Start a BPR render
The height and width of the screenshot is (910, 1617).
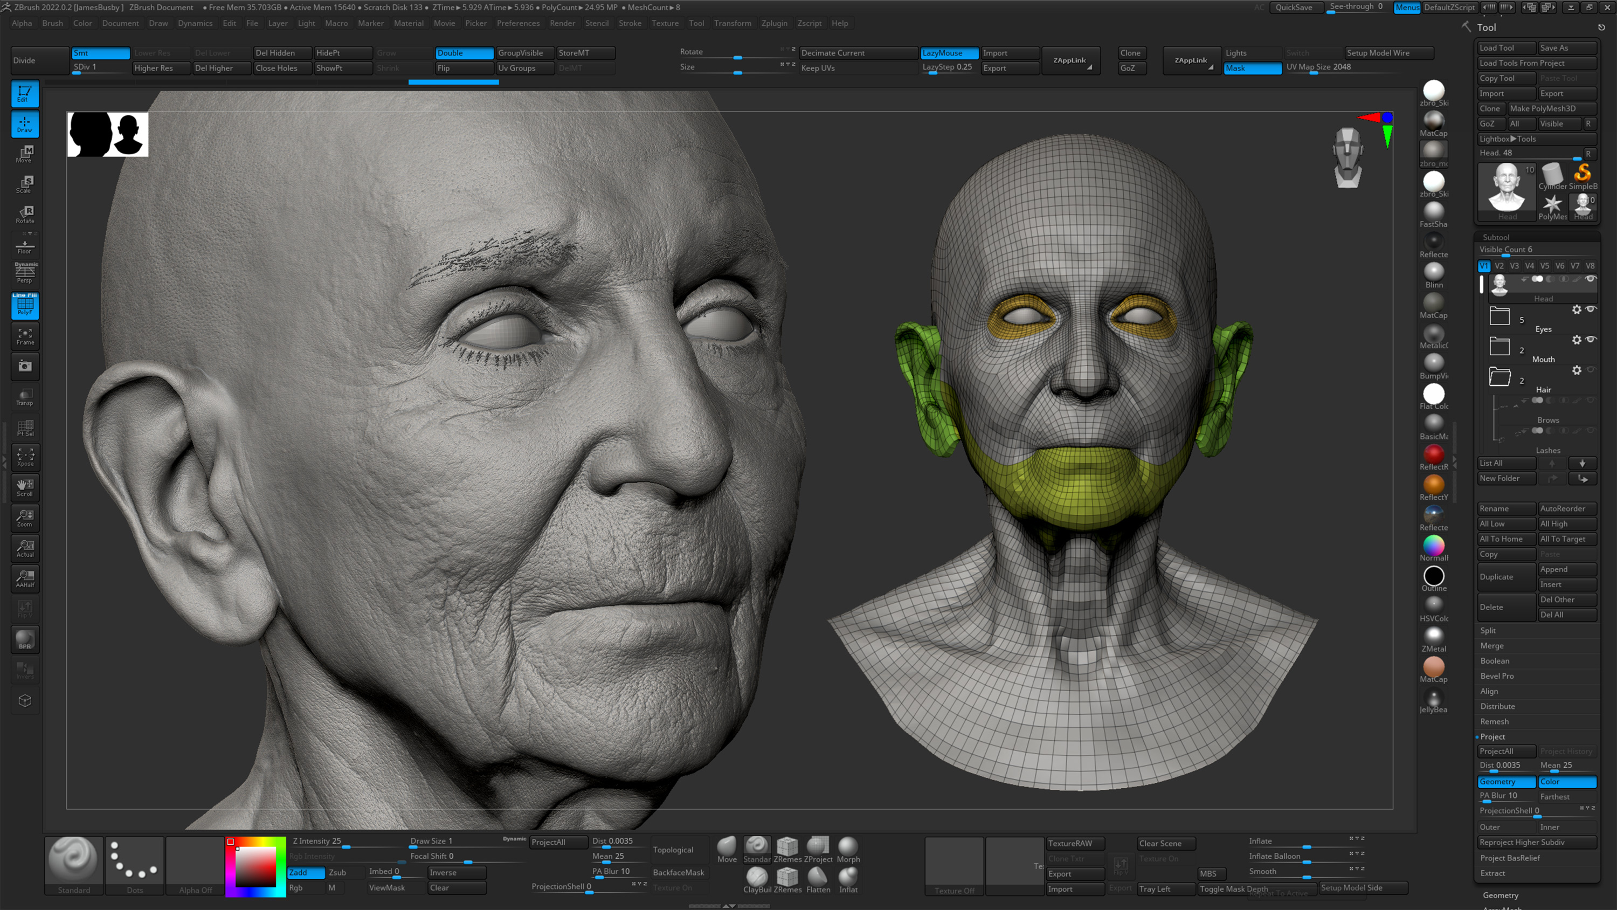click(x=24, y=639)
